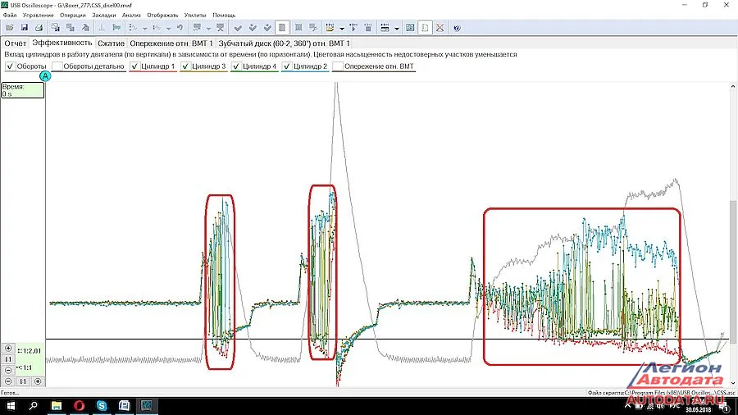
Task: Click the Save floppy disk icon
Action: (x=25, y=27)
